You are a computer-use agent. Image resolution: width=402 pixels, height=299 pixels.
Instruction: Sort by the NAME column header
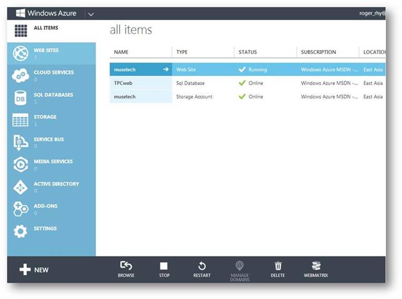coord(121,52)
